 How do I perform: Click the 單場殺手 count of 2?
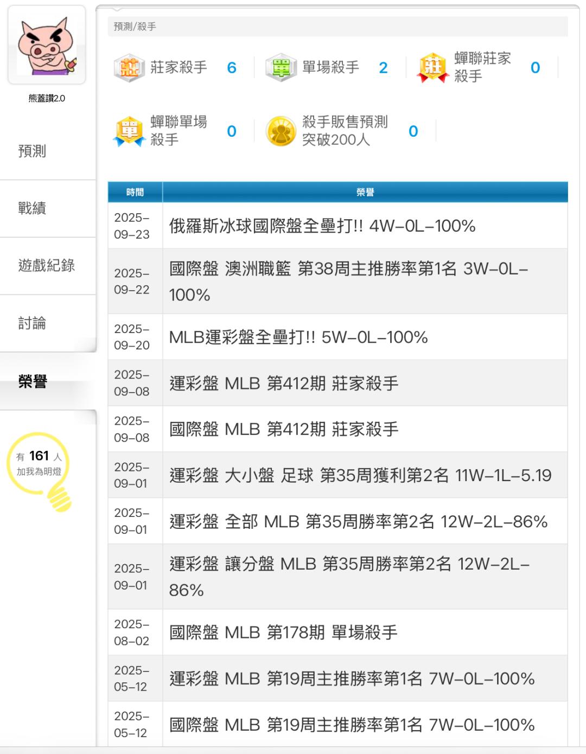click(x=383, y=68)
